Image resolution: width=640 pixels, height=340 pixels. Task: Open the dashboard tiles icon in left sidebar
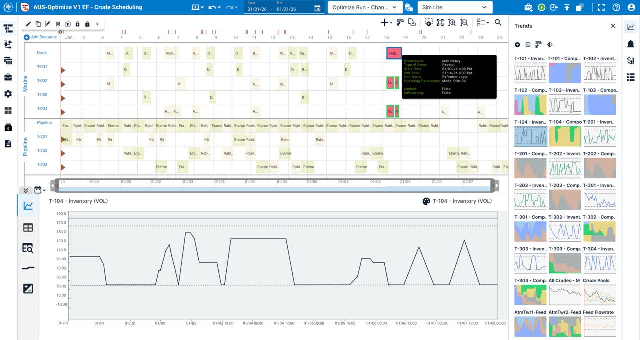click(x=8, y=110)
